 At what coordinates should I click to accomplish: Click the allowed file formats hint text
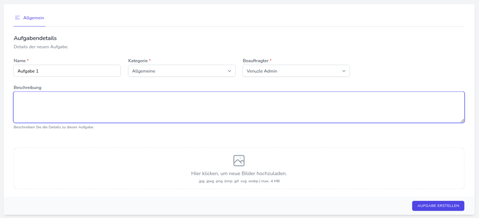239,181
